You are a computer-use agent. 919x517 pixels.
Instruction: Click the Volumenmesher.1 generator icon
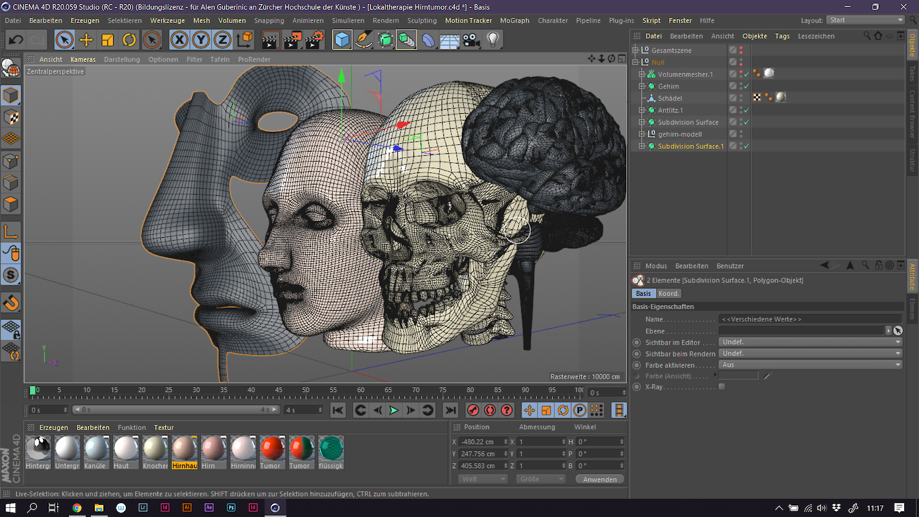[652, 74]
